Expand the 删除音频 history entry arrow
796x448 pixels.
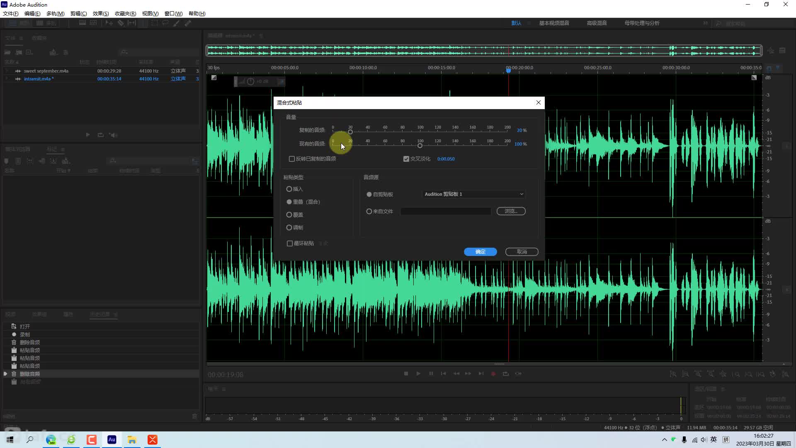coord(5,374)
